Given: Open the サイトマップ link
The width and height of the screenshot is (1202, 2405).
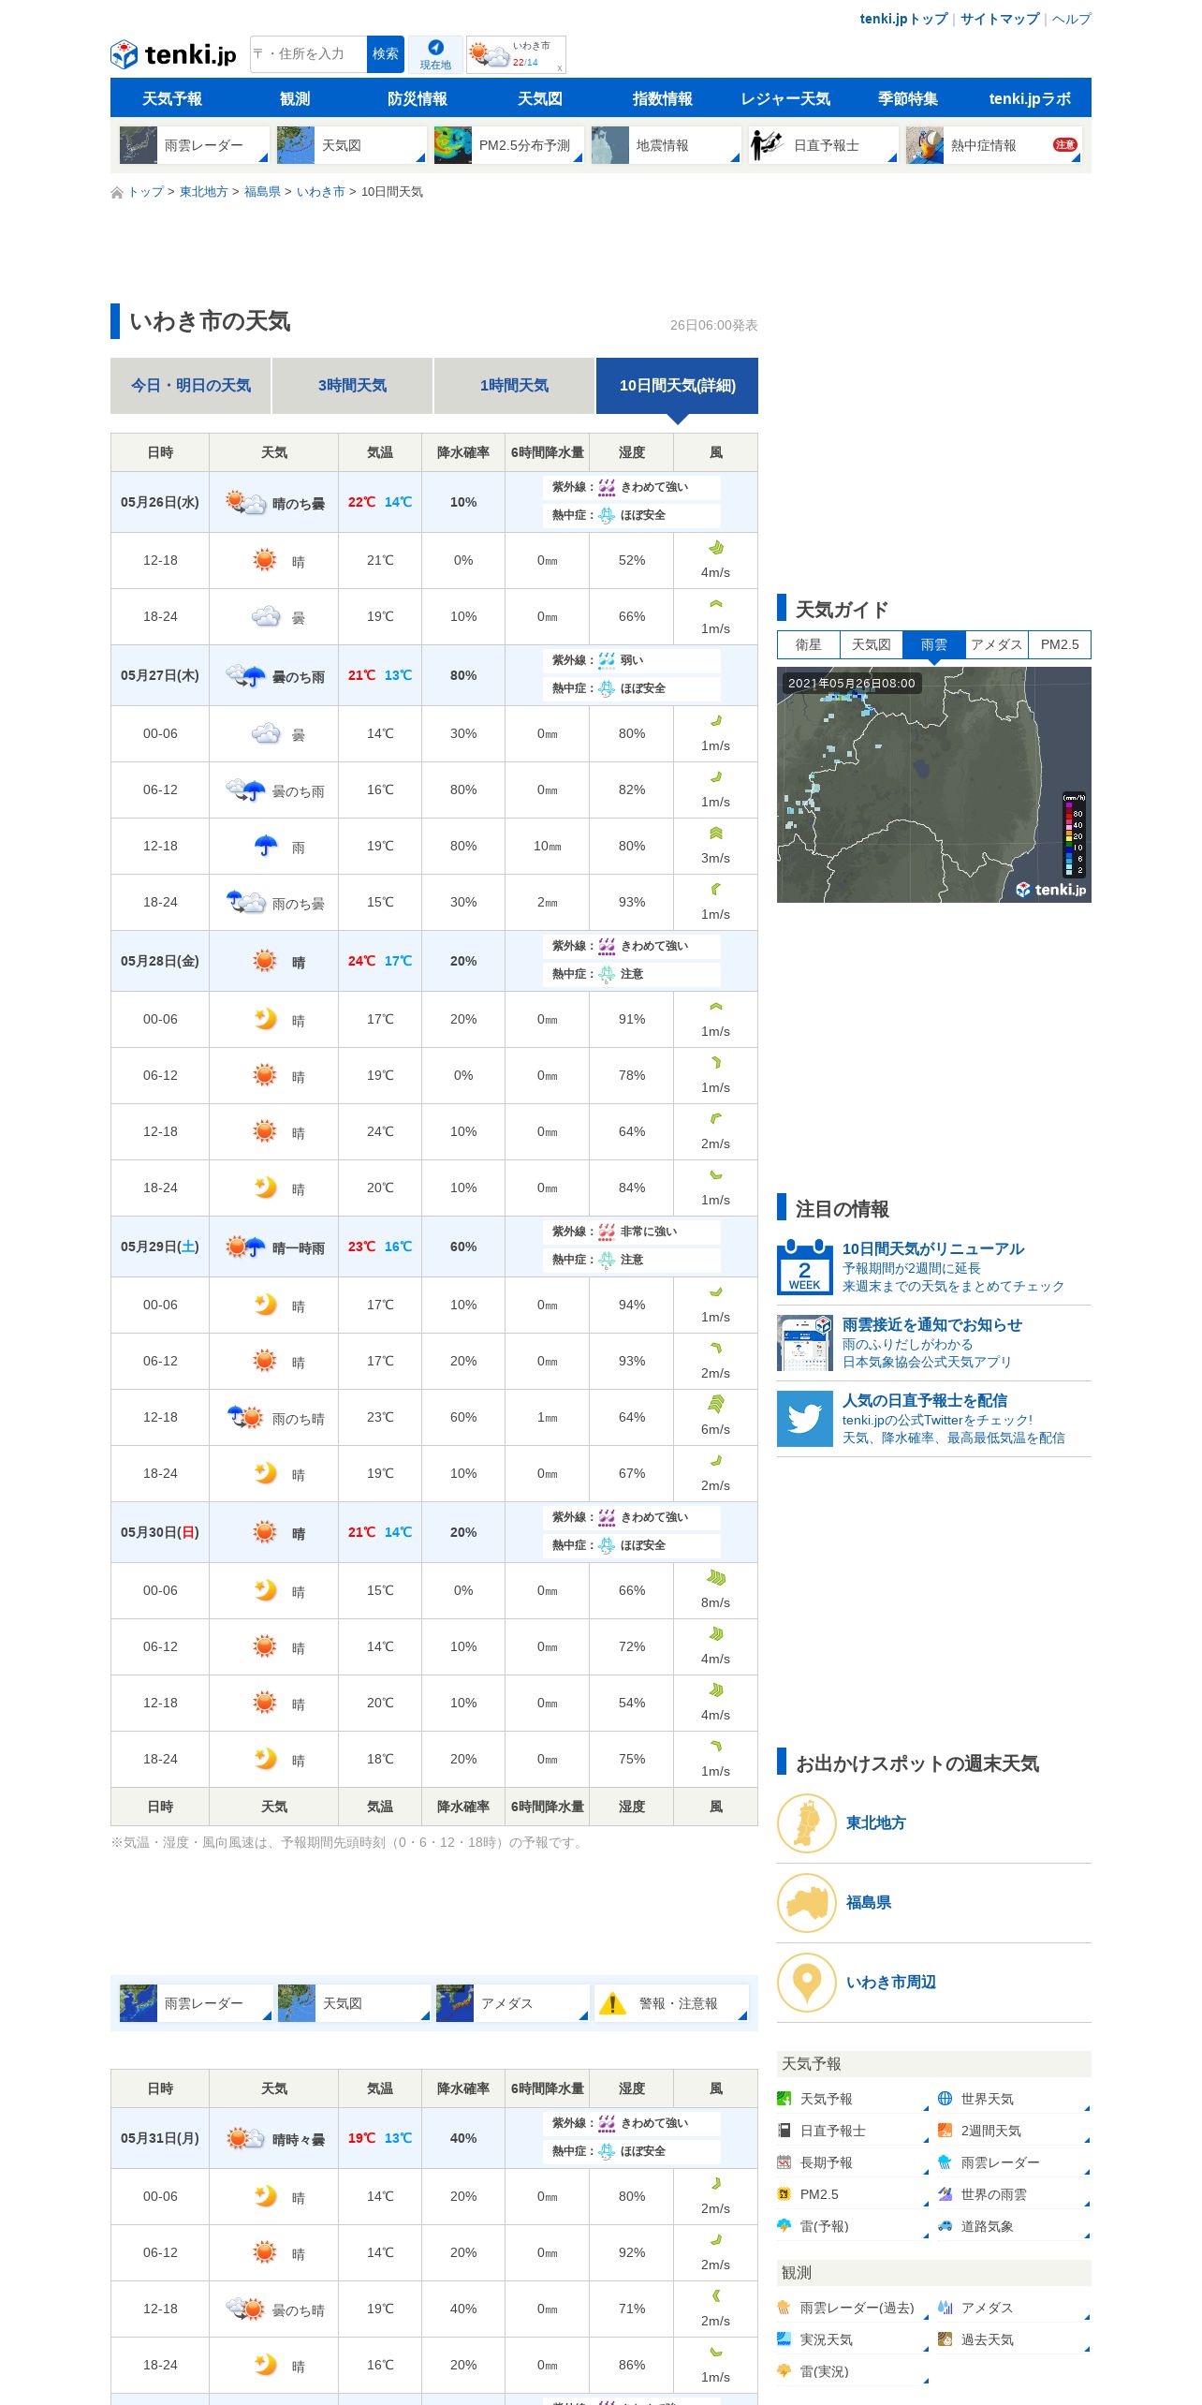Looking at the screenshot, I should (1000, 19).
